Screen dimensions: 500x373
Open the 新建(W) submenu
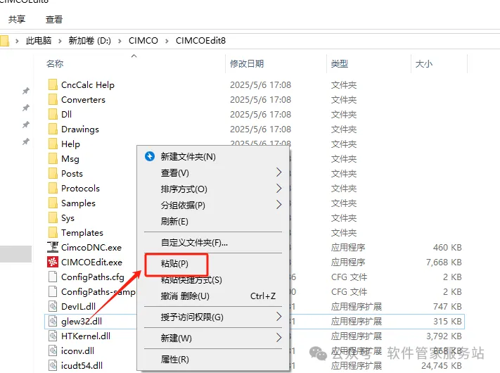click(213, 339)
